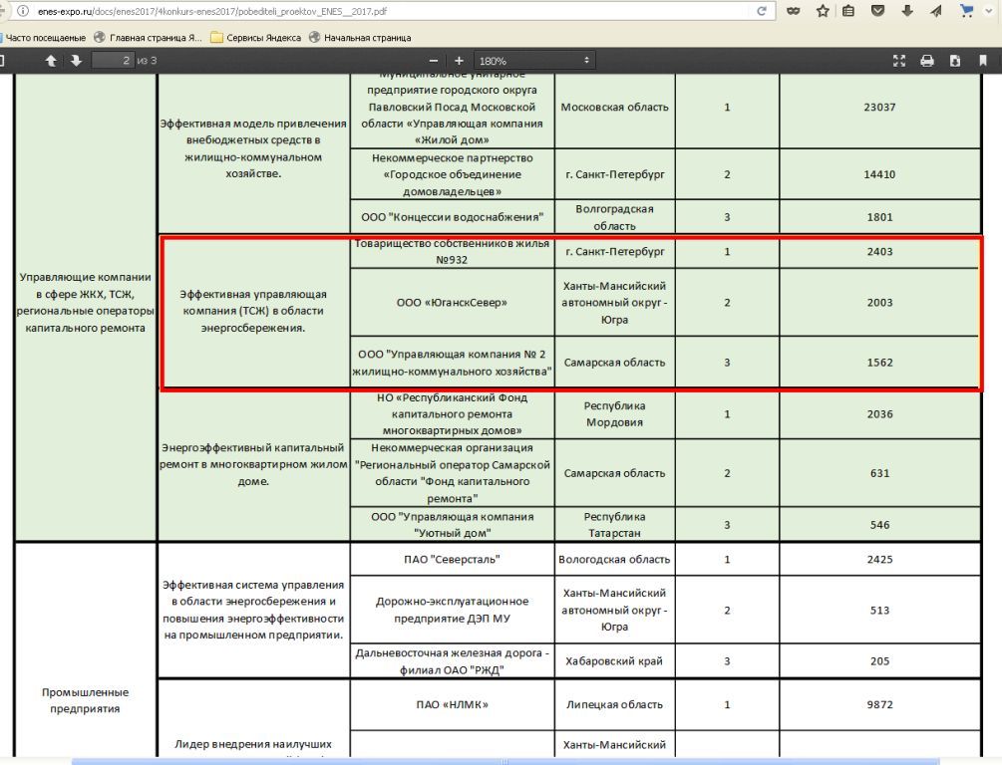Image resolution: width=1002 pixels, height=765 pixels.
Task: Open the mask extension icon
Action: pos(794,11)
